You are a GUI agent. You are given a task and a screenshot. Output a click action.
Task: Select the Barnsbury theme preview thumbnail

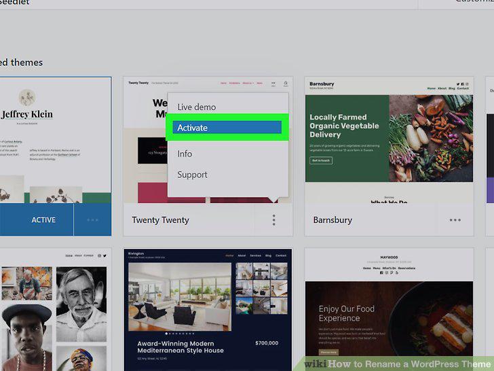(x=389, y=140)
